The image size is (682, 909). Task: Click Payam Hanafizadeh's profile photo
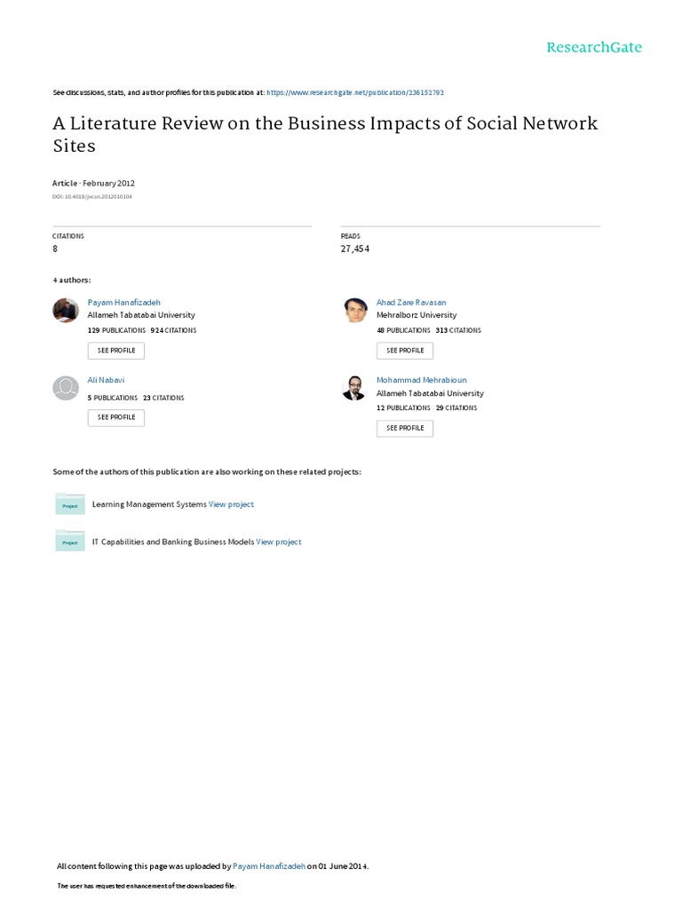66,310
